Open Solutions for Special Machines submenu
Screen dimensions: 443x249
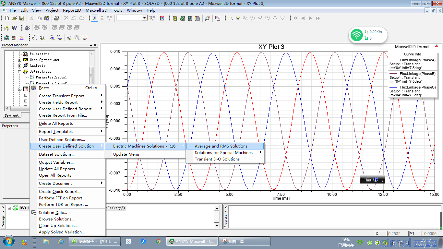pyautogui.click(x=225, y=153)
